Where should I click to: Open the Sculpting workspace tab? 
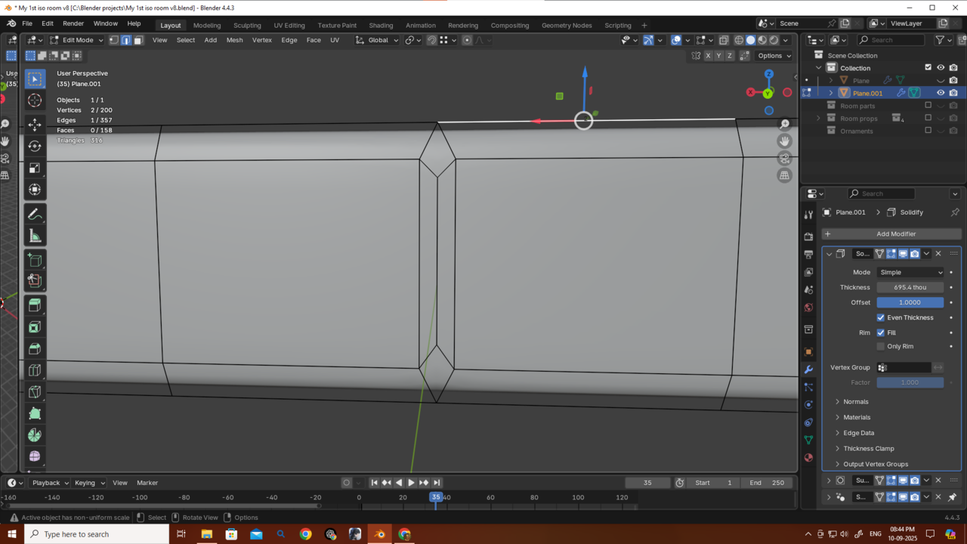pos(247,25)
